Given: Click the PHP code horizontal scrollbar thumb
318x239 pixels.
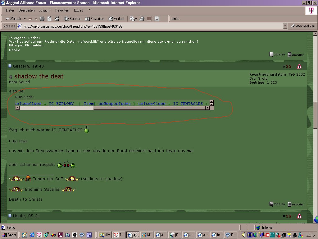Looking at the screenshot, I should click(56, 108).
